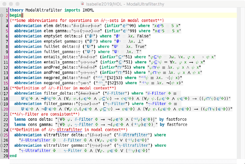Close the window with red button

5,3
